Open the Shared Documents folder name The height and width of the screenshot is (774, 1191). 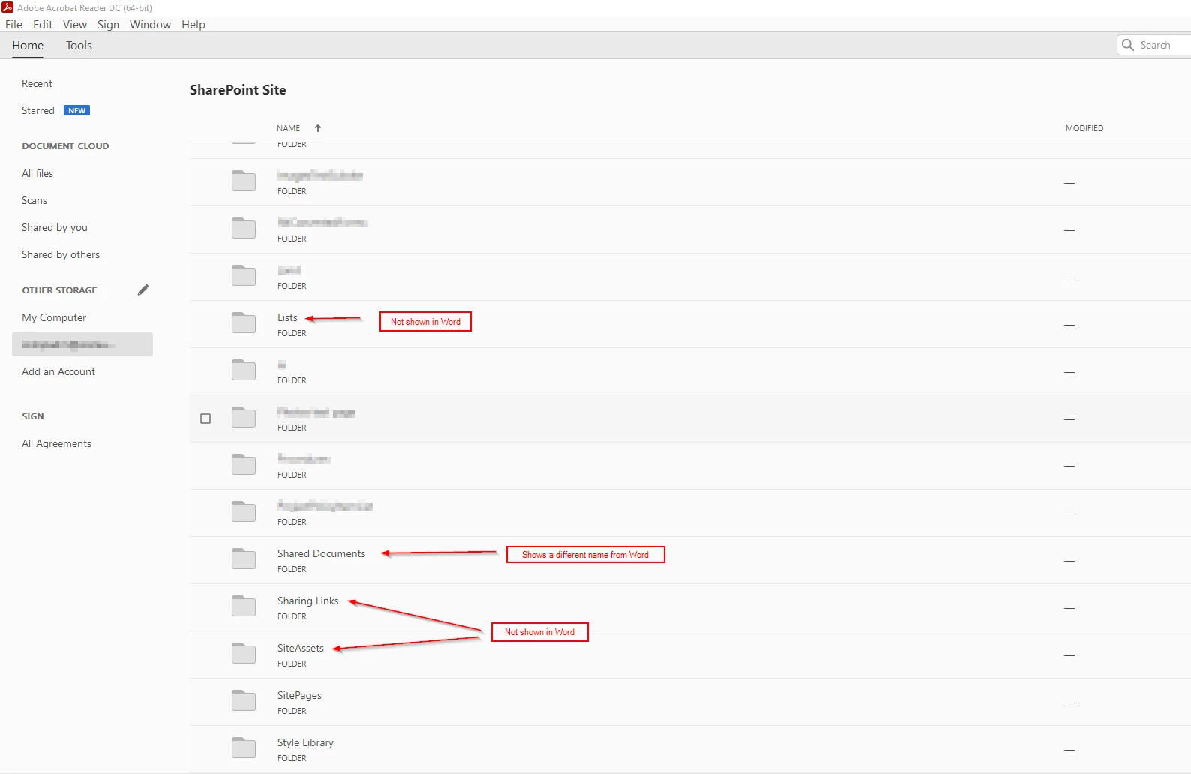click(321, 553)
